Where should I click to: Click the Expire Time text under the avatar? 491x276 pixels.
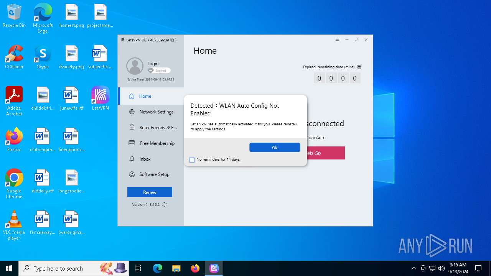pos(151,79)
